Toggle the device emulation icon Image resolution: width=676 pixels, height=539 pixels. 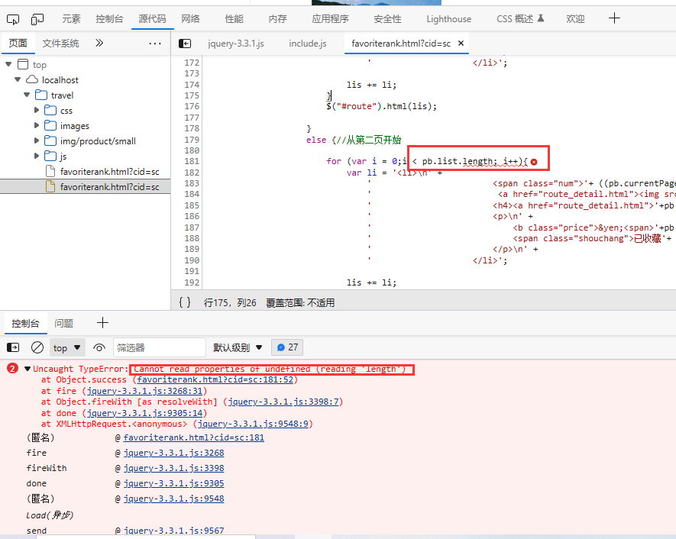click(37, 18)
